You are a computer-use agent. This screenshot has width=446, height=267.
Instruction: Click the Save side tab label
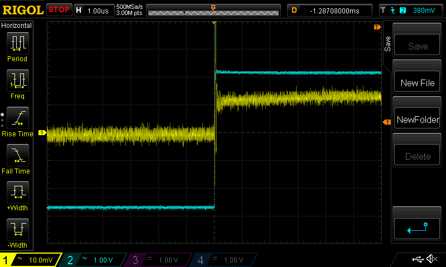387,44
